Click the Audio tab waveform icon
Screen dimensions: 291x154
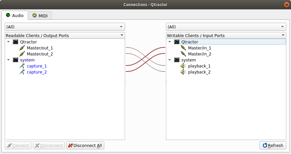point(8,15)
